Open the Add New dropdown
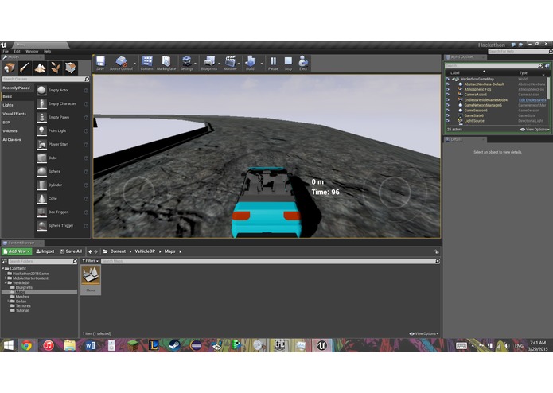 pyautogui.click(x=17, y=251)
